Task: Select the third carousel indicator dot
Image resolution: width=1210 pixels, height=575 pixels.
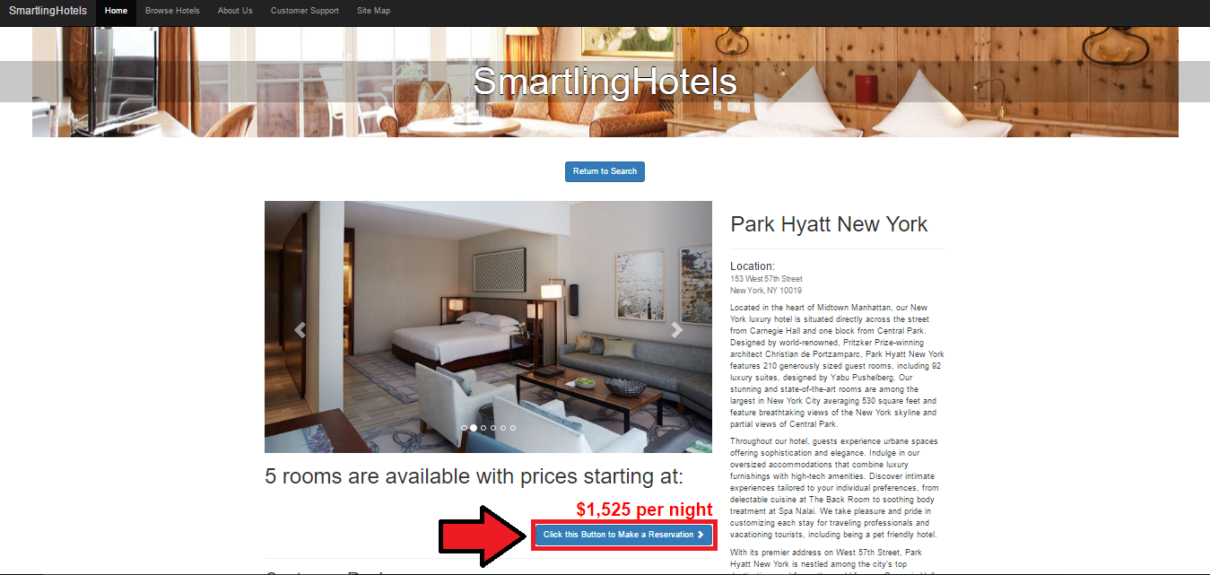Action: point(483,428)
